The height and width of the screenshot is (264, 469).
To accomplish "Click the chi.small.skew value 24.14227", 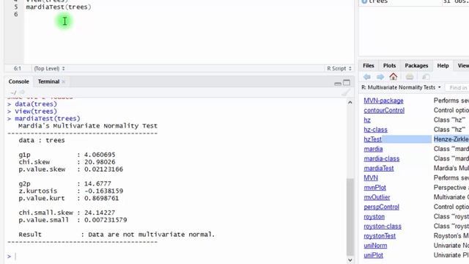I will [x=100, y=213].
